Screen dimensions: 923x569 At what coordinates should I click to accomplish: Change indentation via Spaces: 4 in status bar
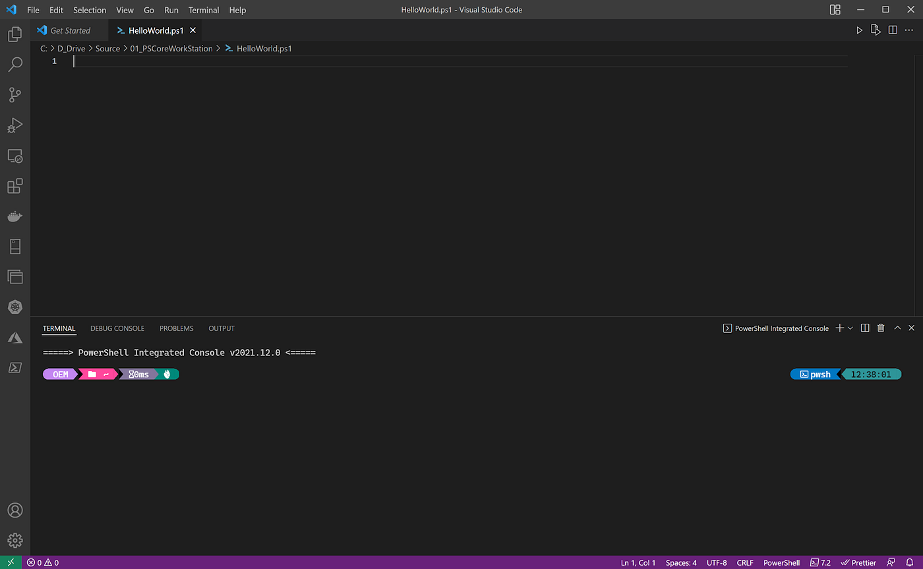point(680,562)
